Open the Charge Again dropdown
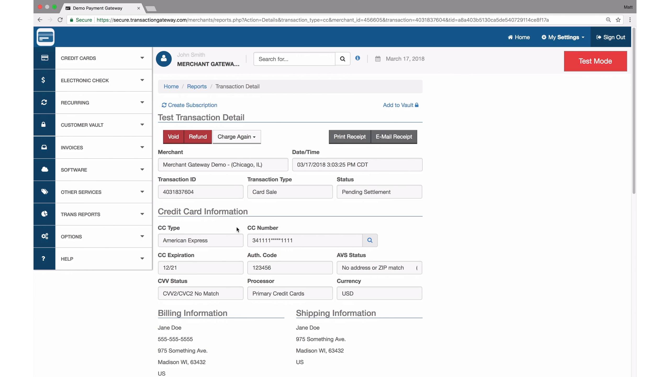This screenshot has height=377, width=670. point(236,137)
